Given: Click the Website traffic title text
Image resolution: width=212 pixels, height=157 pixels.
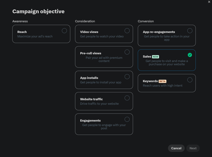Looking at the screenshot, I should click(x=91, y=99).
